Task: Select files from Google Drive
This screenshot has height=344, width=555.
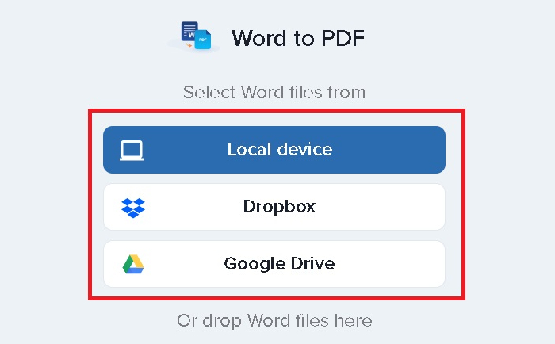Action: tap(274, 264)
